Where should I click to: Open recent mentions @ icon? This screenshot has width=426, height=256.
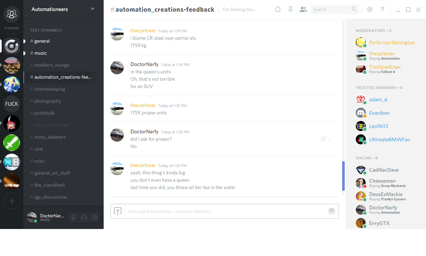(369, 10)
